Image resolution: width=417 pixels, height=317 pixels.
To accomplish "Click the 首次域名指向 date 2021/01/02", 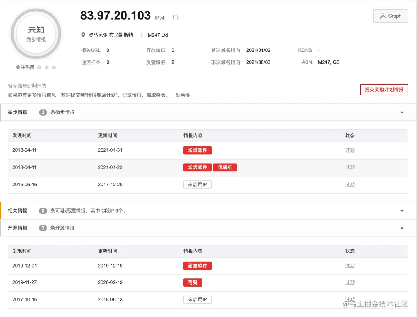I will tap(258, 50).
